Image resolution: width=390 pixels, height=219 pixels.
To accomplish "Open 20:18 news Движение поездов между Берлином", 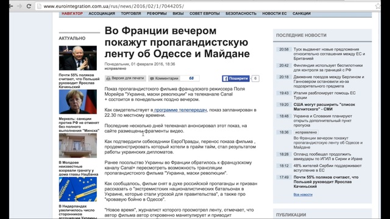I will coord(329,82).
